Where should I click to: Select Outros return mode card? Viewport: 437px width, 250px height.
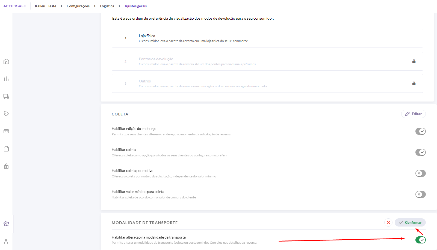pos(267,83)
